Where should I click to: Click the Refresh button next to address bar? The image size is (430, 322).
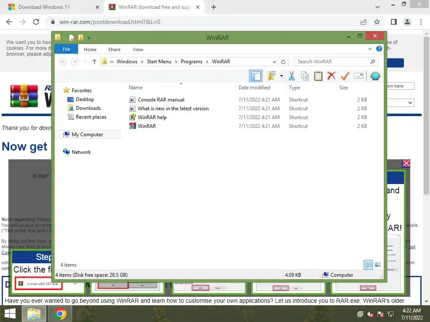click(x=283, y=62)
